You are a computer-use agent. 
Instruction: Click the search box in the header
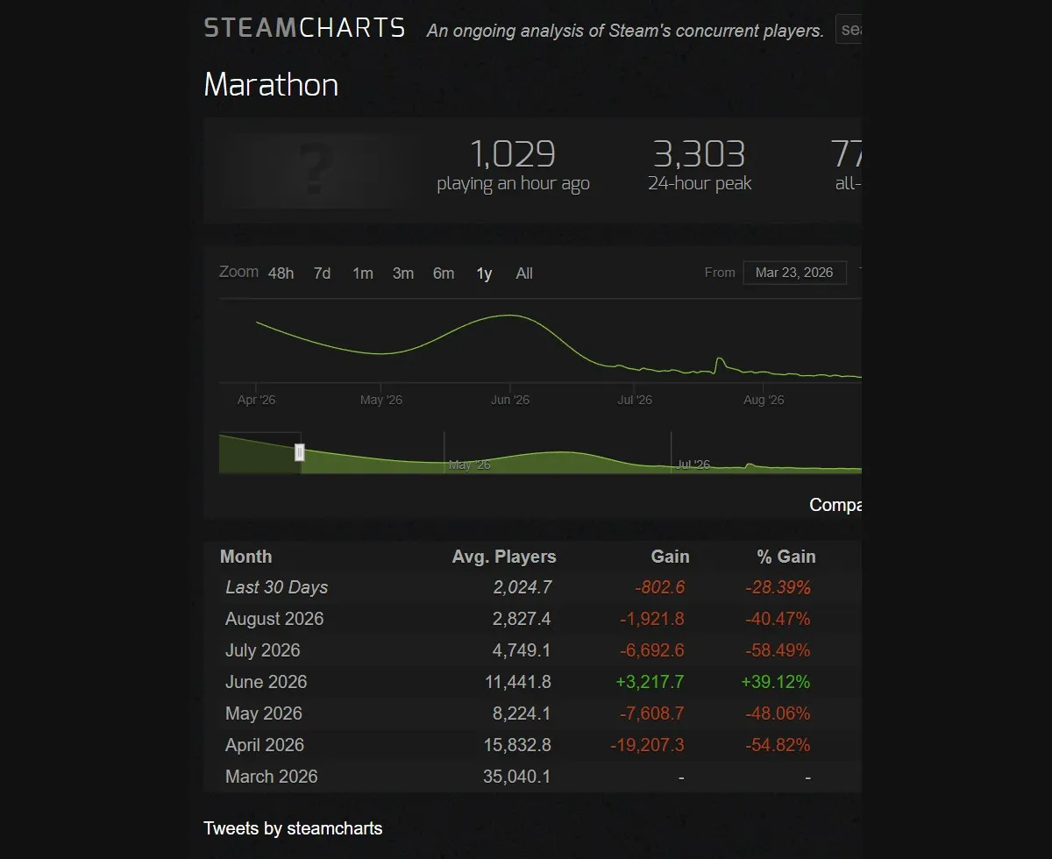tap(849, 29)
